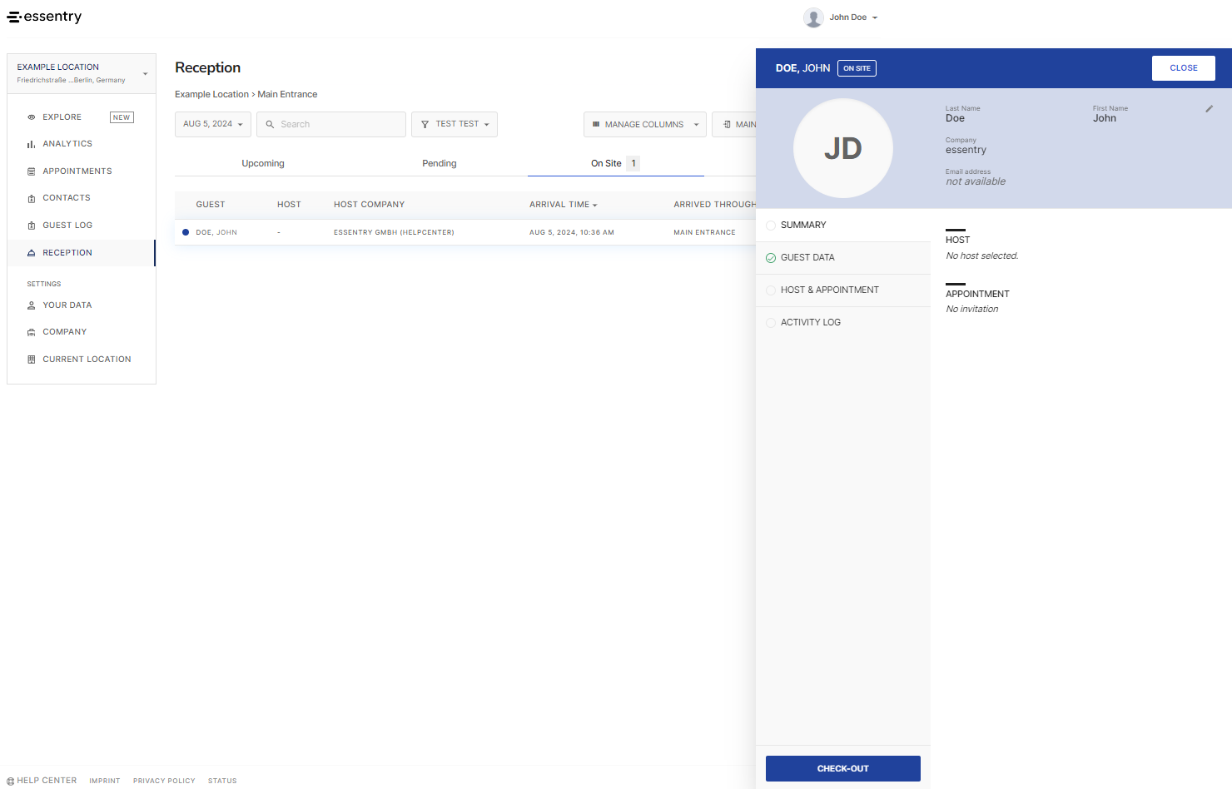Select the Activity Log step circle

[x=771, y=323]
